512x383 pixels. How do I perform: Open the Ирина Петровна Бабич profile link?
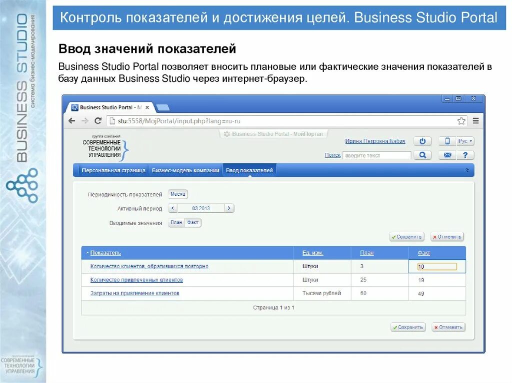coord(375,141)
